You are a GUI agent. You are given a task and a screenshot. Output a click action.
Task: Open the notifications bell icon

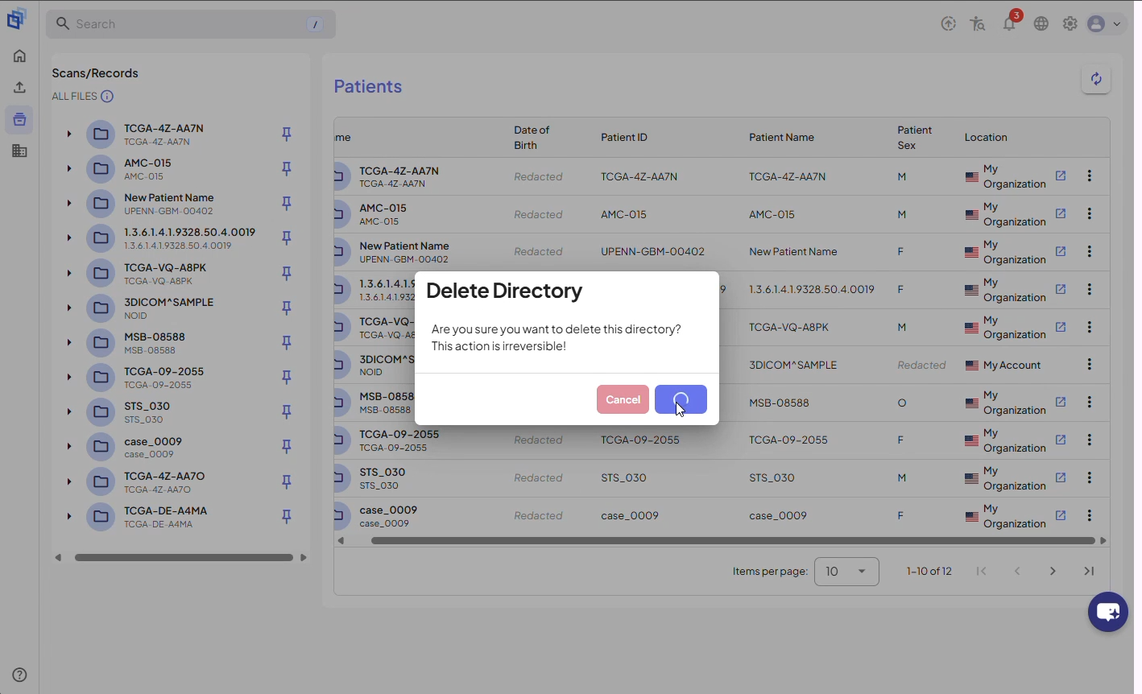[x=1009, y=24]
